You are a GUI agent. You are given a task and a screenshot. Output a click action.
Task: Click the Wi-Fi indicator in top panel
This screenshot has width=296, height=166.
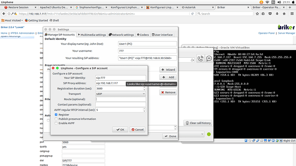point(267,2)
